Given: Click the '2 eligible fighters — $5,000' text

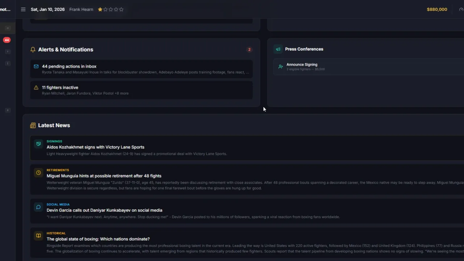Looking at the screenshot, I should coord(306,69).
